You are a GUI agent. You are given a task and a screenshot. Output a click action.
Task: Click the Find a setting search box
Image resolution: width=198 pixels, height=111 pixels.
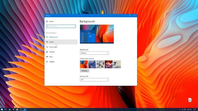tap(61, 26)
